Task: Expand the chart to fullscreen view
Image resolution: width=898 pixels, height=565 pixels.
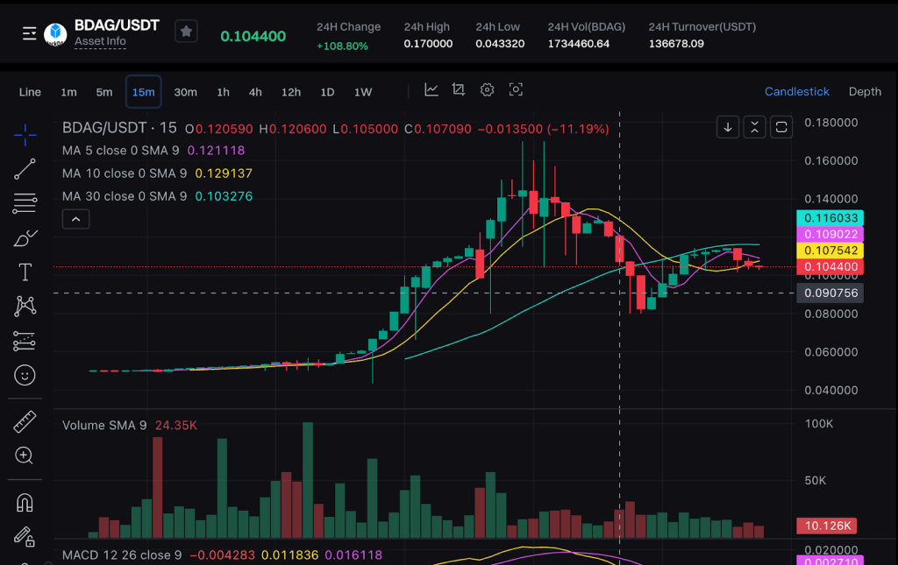Action: (780, 126)
